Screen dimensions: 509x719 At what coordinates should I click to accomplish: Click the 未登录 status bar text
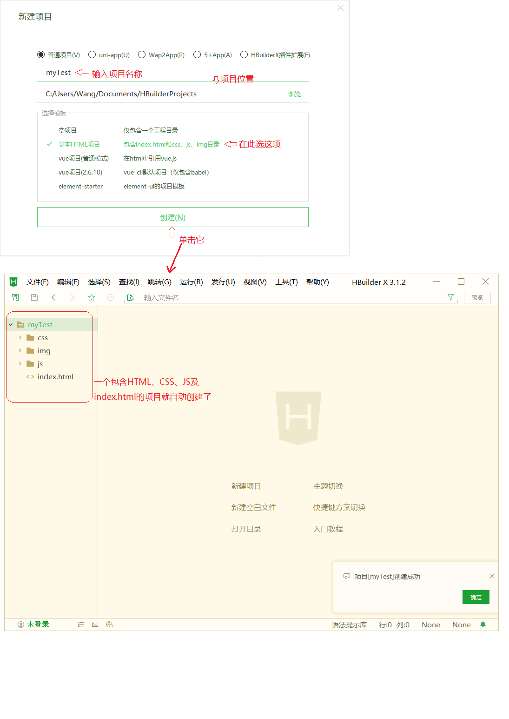pos(38,625)
